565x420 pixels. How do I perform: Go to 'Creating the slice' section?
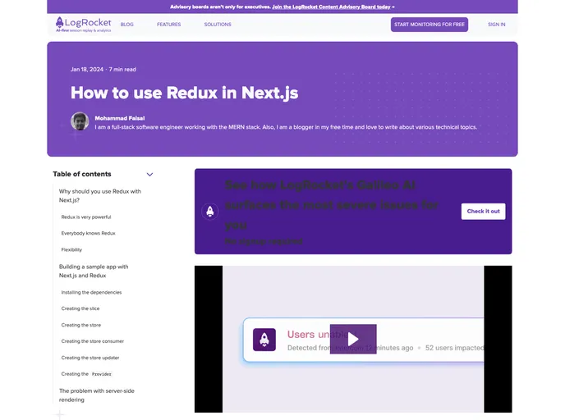(x=80, y=308)
